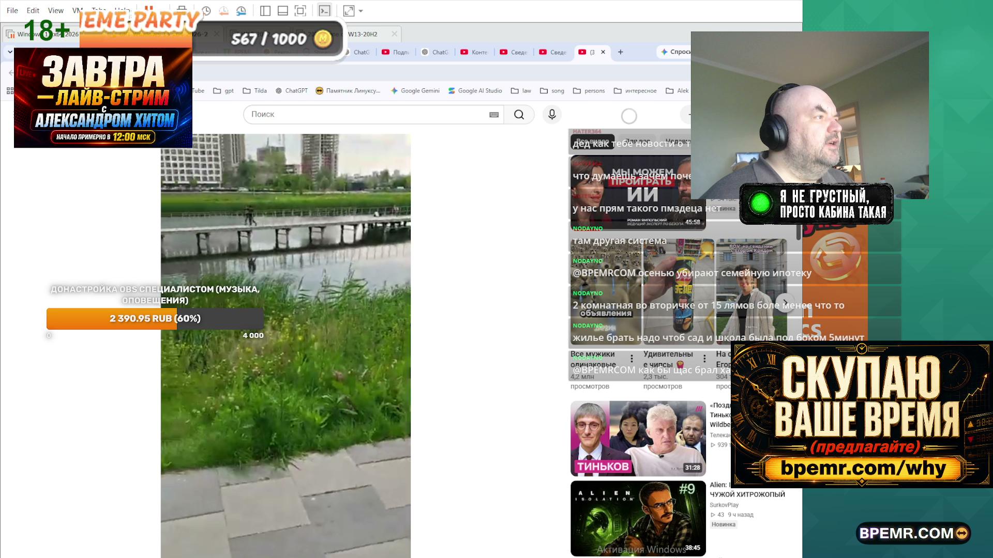Click the playing Shorts video
This screenshot has height=558, width=993.
pyautogui.click(x=285, y=346)
